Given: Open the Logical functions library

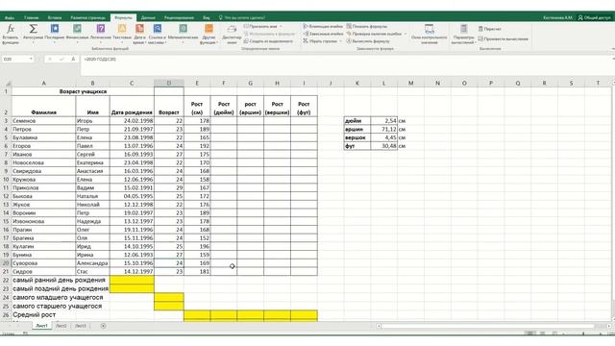Looking at the screenshot, I should pyautogui.click(x=101, y=34).
